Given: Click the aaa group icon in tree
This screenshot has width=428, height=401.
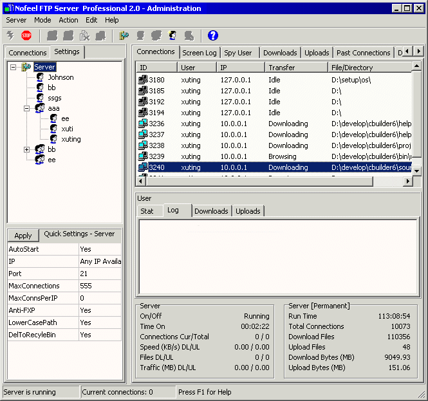Looking at the screenshot, I should (40, 108).
